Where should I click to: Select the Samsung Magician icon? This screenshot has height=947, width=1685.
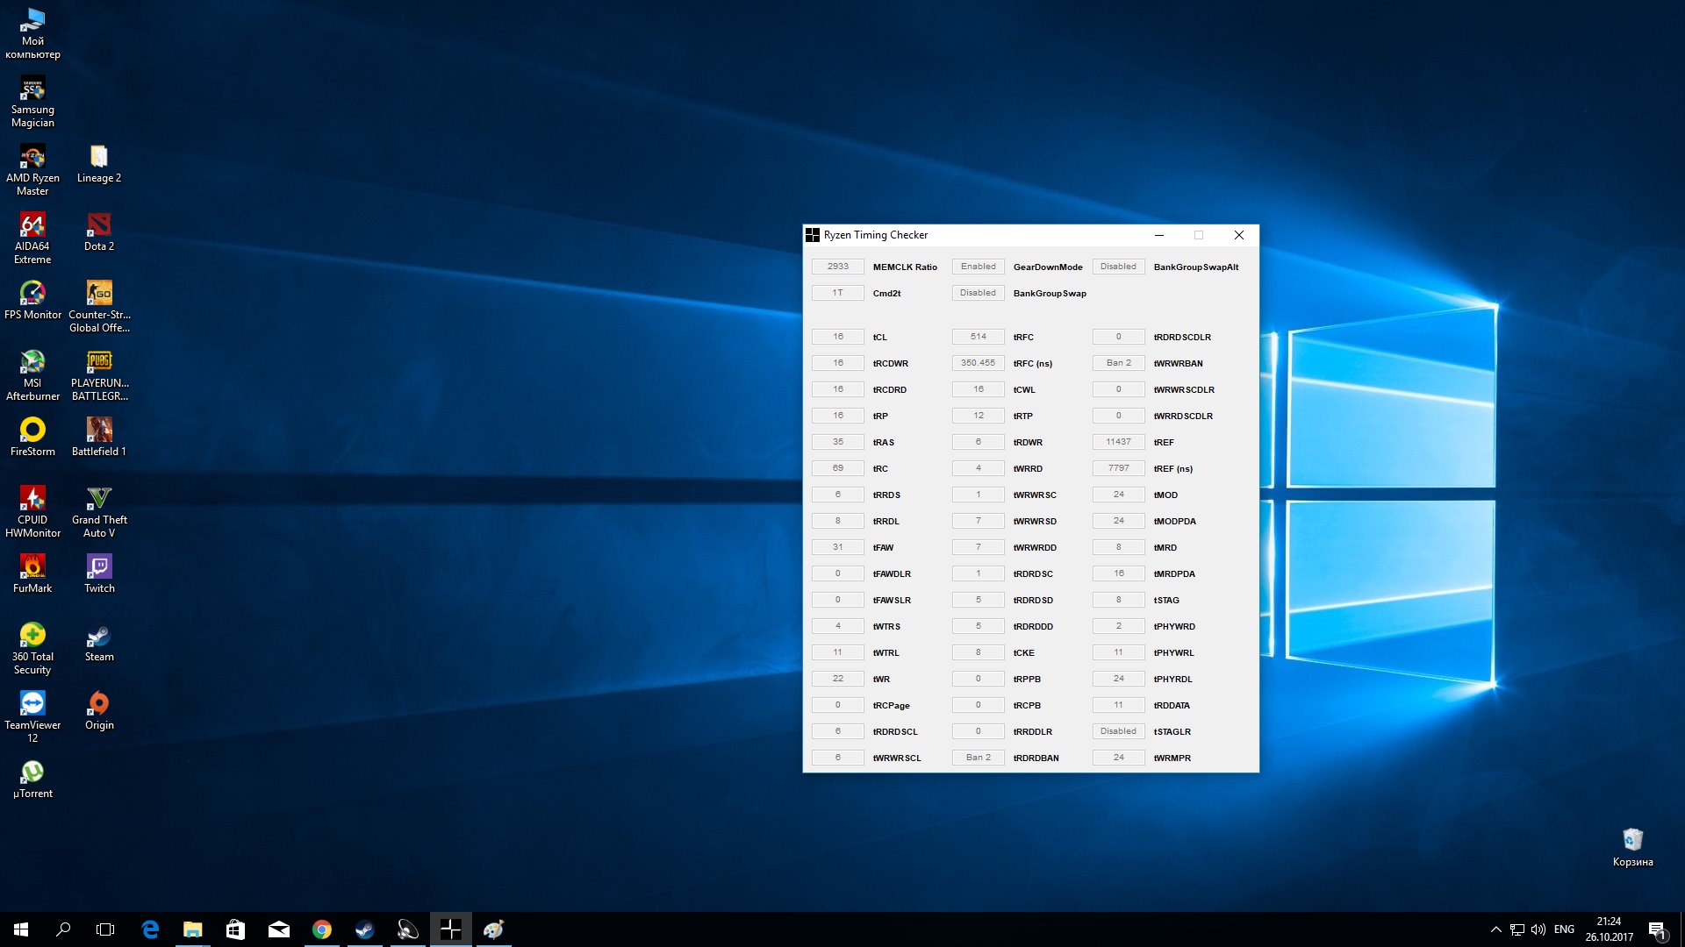32,89
